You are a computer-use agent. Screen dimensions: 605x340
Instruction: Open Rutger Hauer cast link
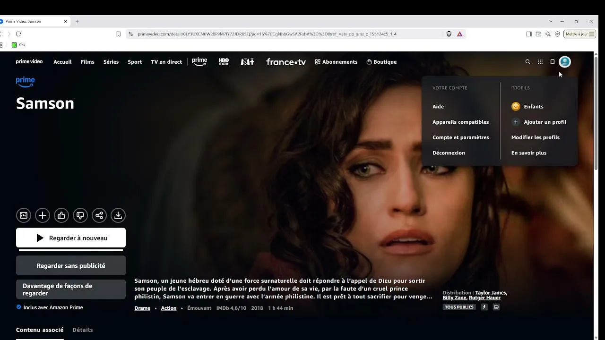pos(485,298)
